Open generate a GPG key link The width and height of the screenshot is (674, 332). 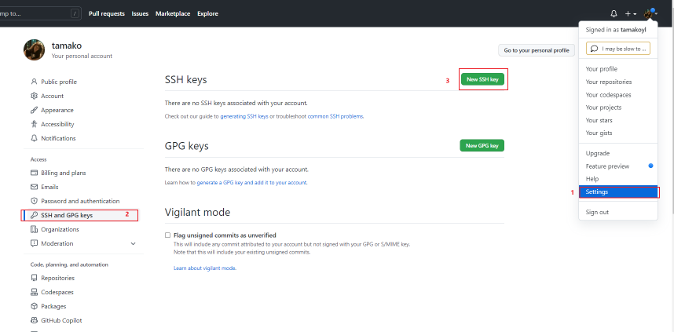tap(251, 183)
